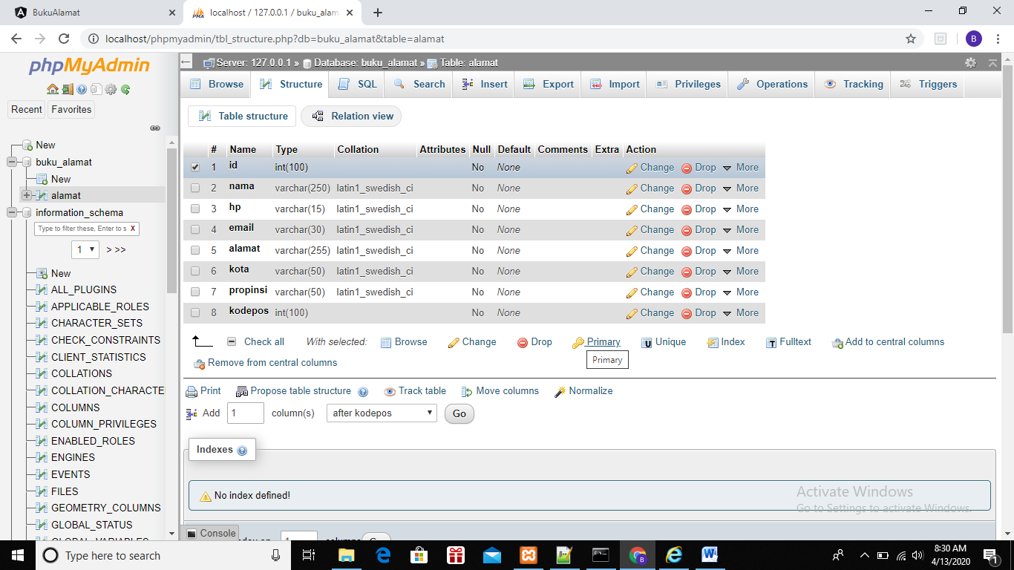Click Drop link for the propinsi column

point(699,292)
